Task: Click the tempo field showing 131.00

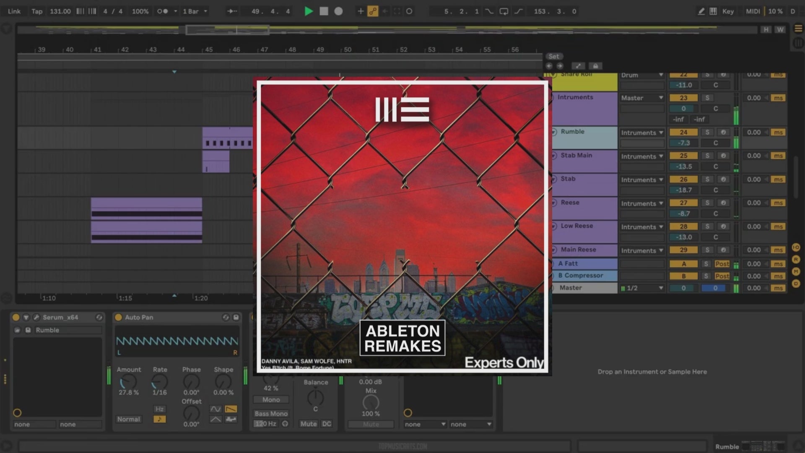Action: pyautogui.click(x=60, y=11)
